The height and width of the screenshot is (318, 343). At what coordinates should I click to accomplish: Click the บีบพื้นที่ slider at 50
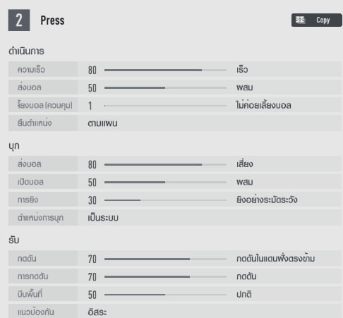[165, 295]
